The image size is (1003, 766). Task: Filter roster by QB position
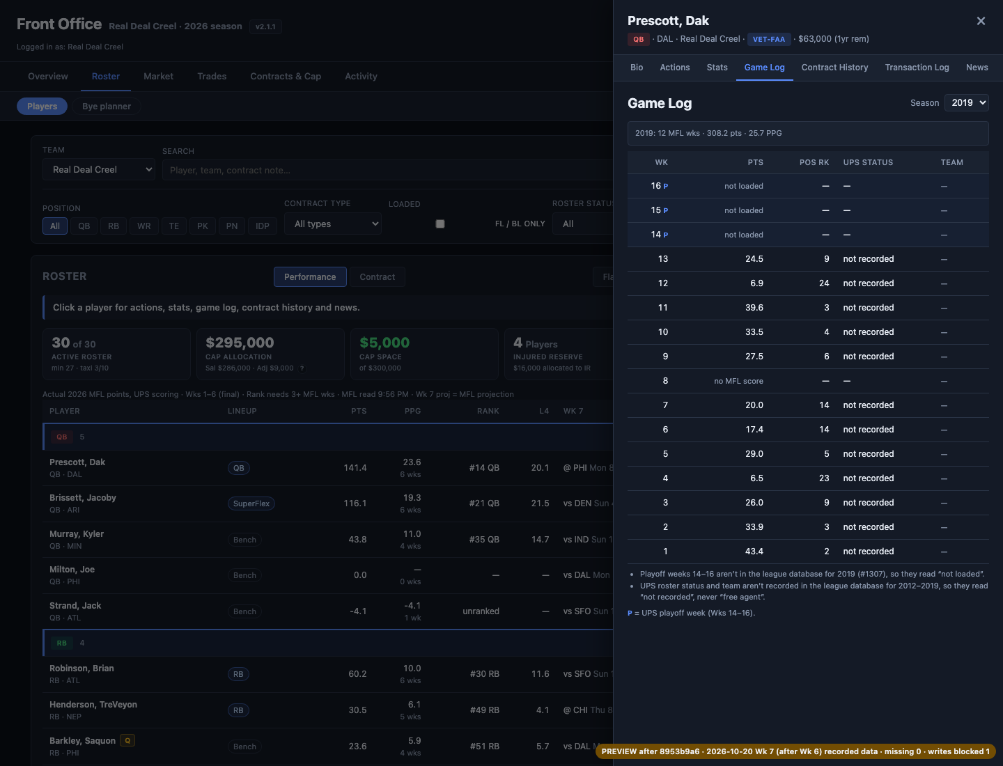[84, 226]
